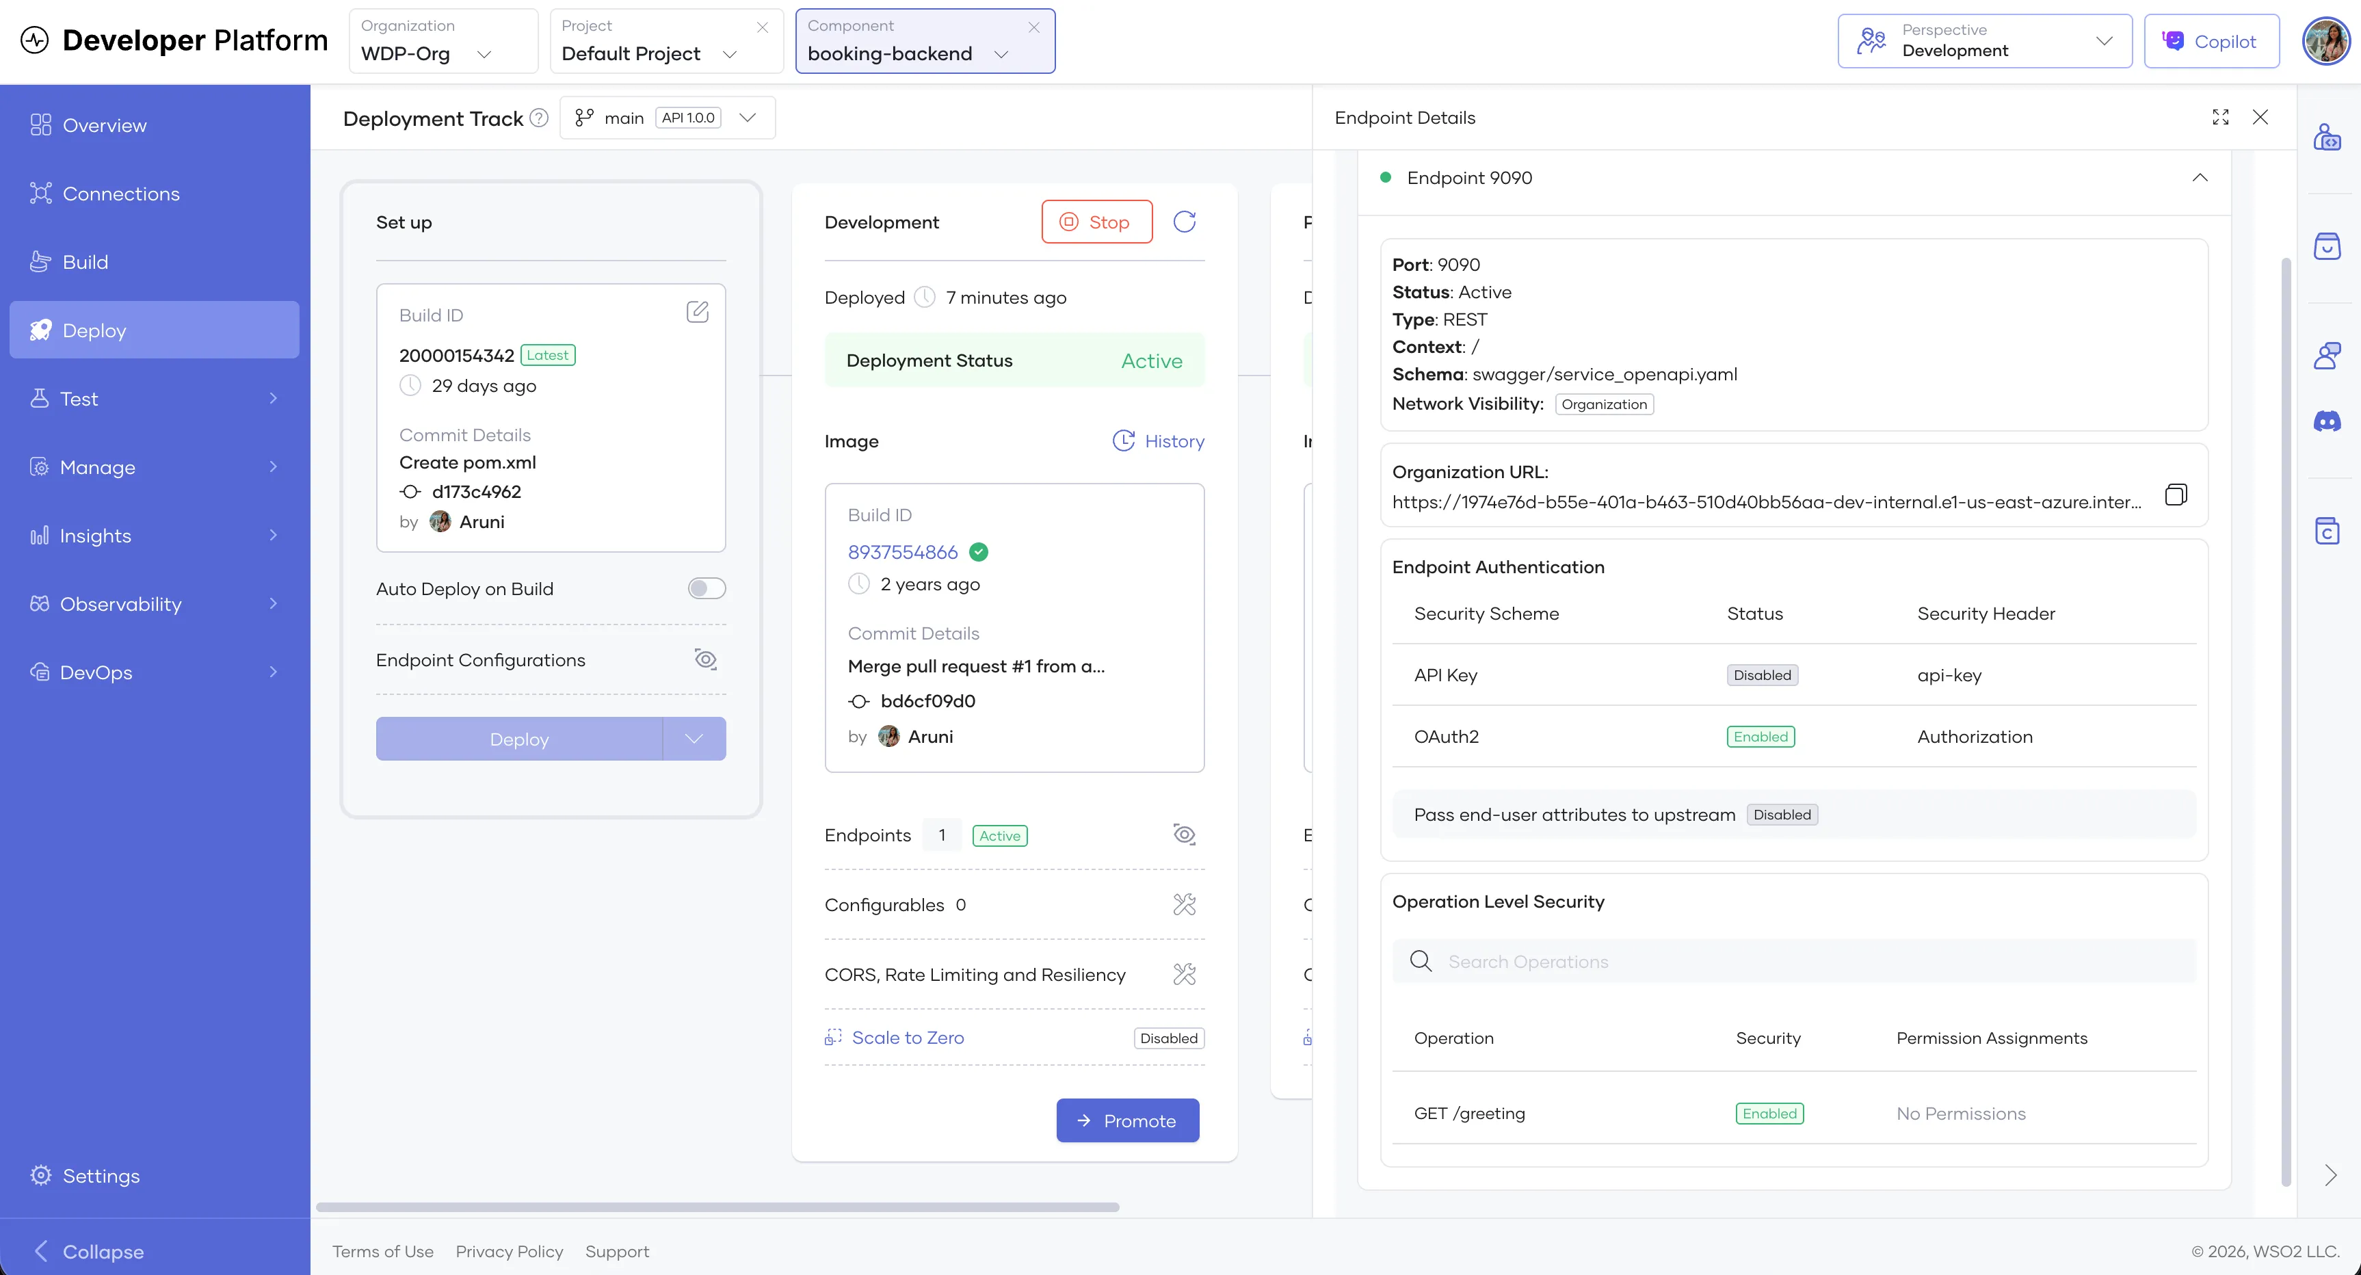Screen dimensions: 2361x1275
Task: Go to Build in the sidebar
Action: tap(85, 262)
